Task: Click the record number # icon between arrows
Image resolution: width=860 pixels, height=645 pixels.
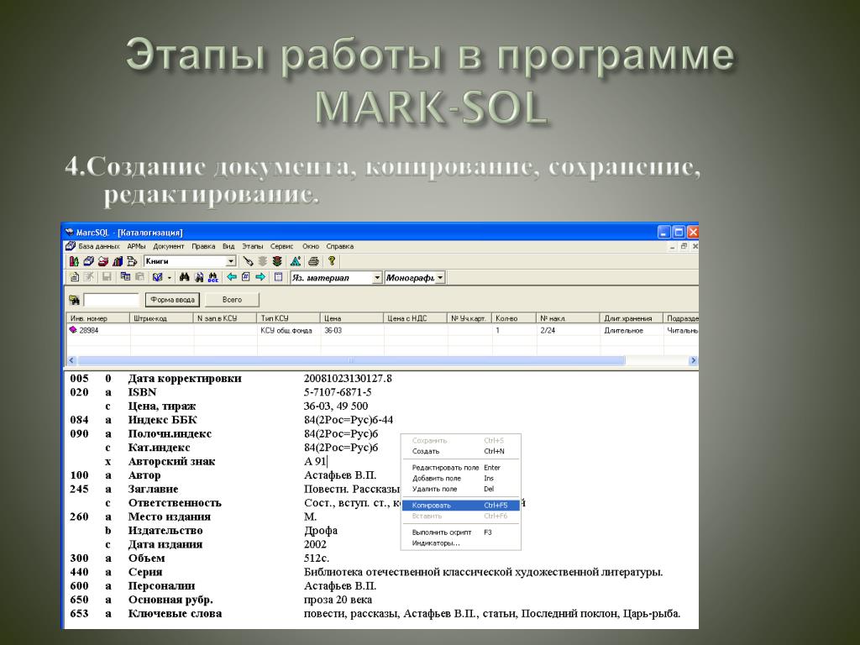Action: 246,277
